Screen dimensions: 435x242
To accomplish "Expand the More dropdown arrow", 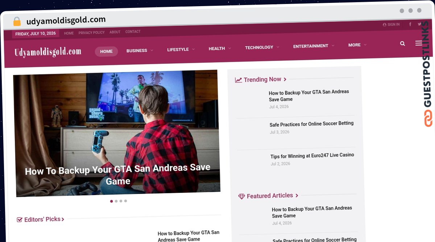I will [x=365, y=45].
